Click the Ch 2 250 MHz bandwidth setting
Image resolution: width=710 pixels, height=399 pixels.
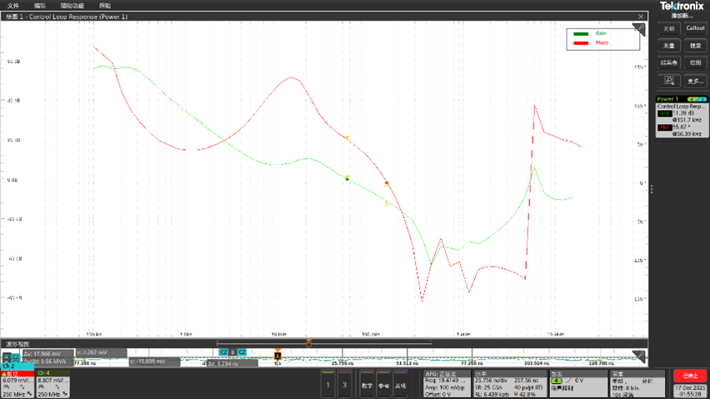(x=13, y=395)
